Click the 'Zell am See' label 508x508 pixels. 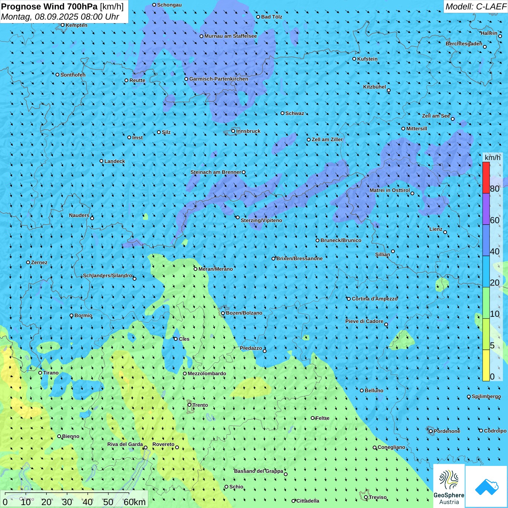point(436,116)
